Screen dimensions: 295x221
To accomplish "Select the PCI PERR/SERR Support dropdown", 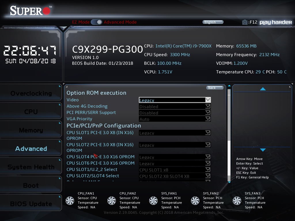I will click(175, 113).
